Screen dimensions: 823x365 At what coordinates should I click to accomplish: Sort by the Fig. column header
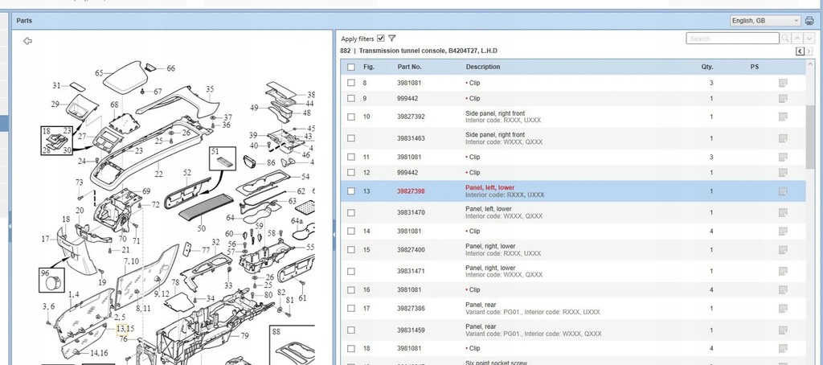click(369, 68)
